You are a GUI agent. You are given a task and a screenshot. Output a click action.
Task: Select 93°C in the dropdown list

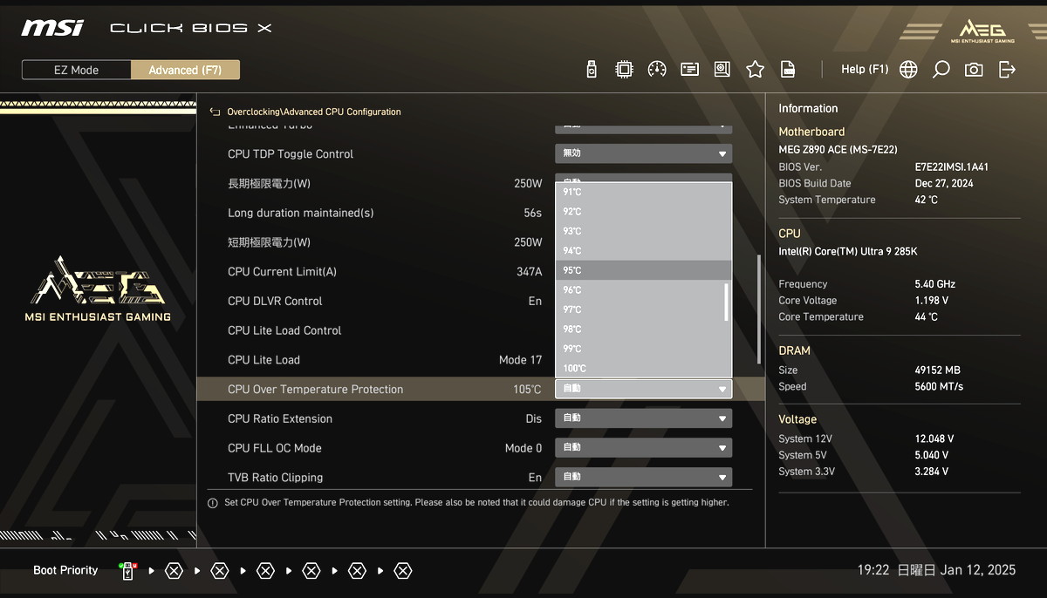pyautogui.click(x=643, y=231)
